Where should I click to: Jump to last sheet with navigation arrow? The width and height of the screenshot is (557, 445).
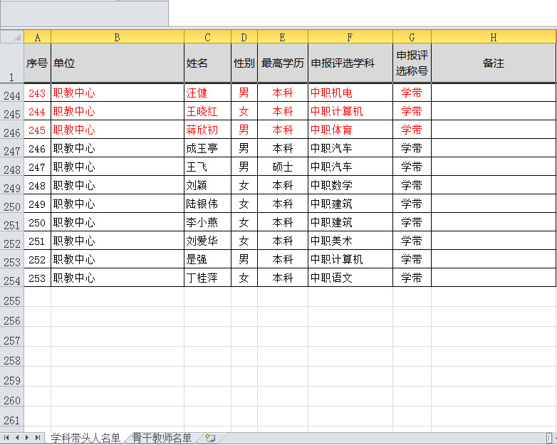pyautogui.click(x=37, y=438)
